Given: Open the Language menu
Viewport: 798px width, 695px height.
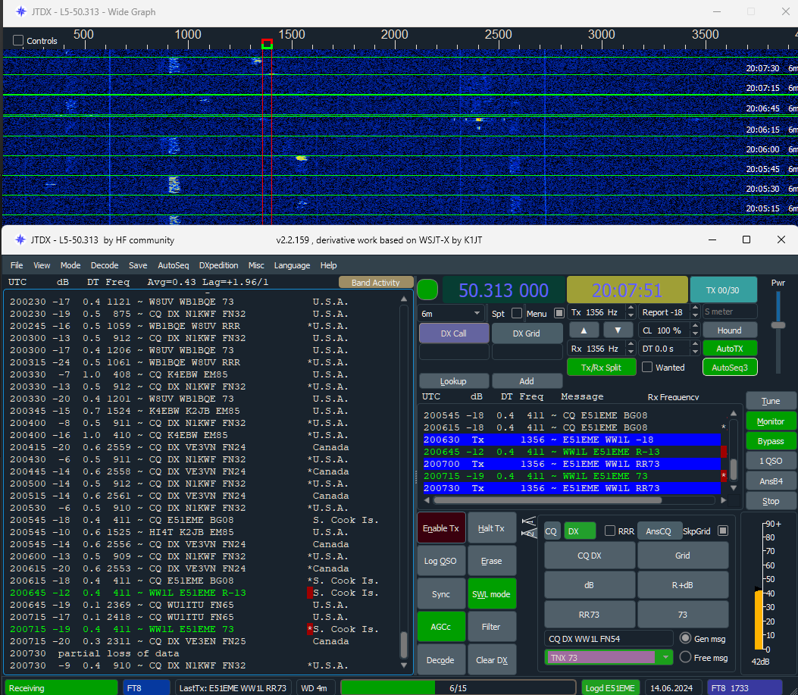Looking at the screenshot, I should (x=292, y=265).
